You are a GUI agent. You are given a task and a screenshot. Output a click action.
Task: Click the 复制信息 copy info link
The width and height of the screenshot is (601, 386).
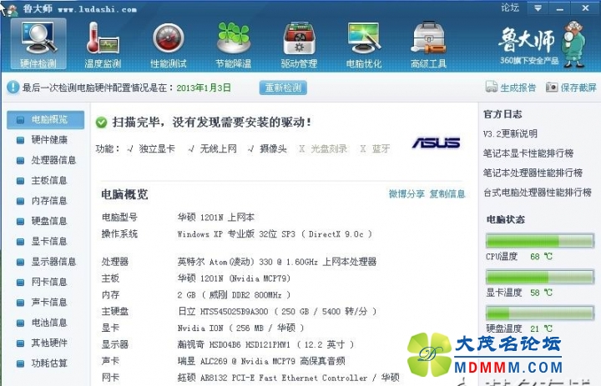pos(447,193)
